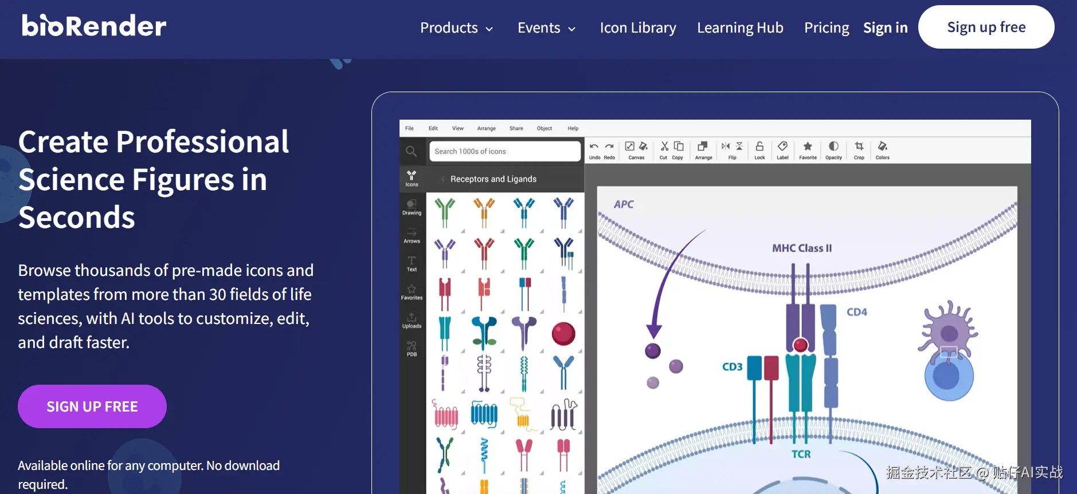Click the purple SIGN UP FREE button

coord(92,406)
